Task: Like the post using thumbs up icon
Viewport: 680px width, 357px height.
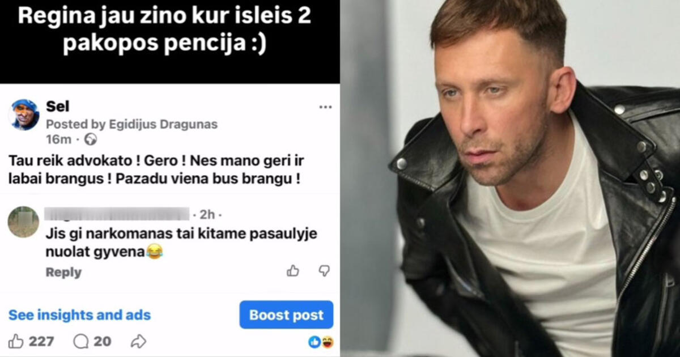Action: (16, 341)
